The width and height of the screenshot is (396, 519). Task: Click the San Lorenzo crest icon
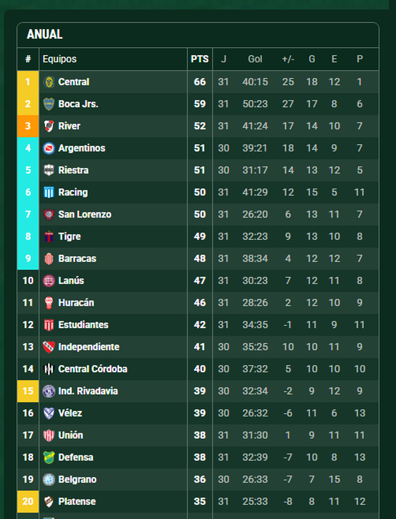tap(49, 215)
